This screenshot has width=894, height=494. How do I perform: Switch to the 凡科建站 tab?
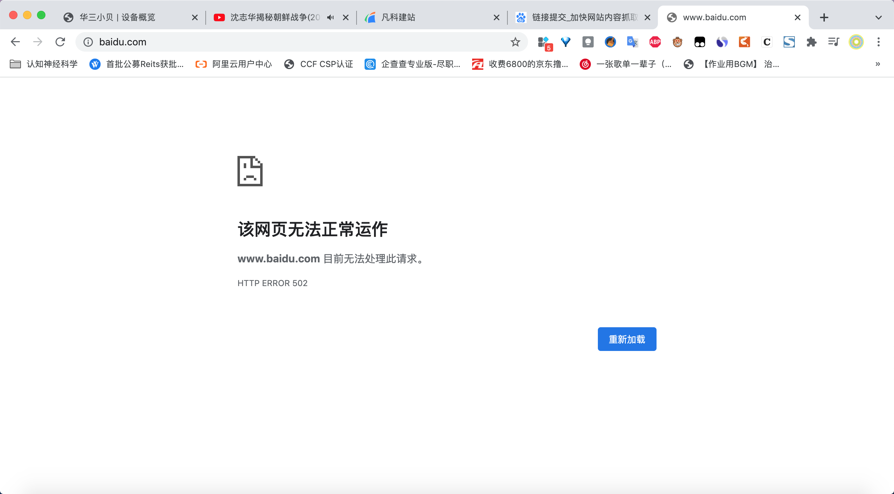pos(398,17)
